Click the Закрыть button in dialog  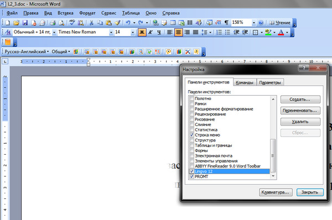pos(310,192)
